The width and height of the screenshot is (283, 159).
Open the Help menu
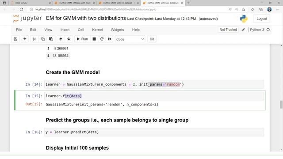tap(136, 30)
